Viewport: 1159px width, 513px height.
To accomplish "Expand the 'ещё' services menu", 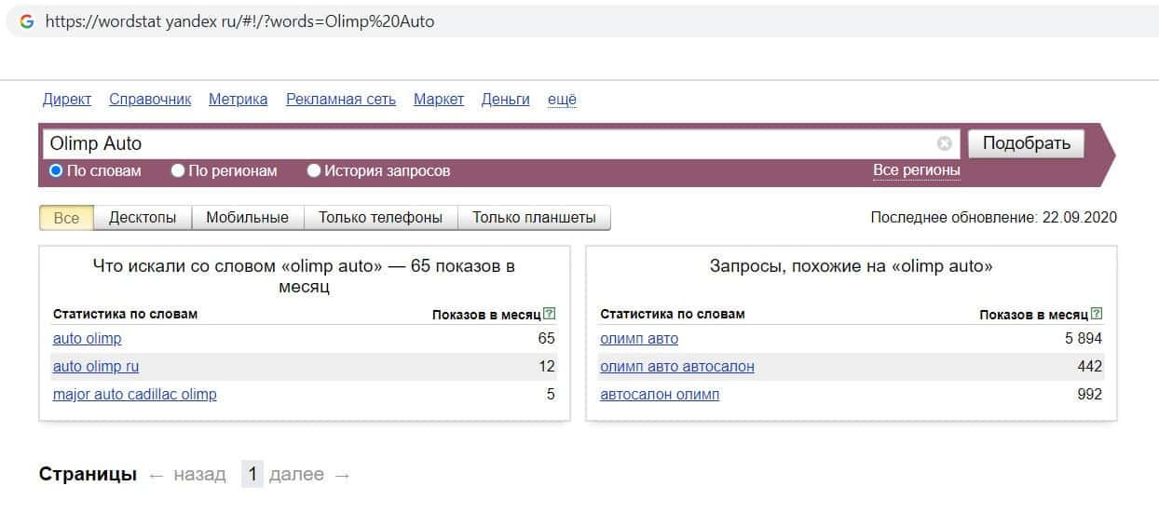I will point(562,100).
